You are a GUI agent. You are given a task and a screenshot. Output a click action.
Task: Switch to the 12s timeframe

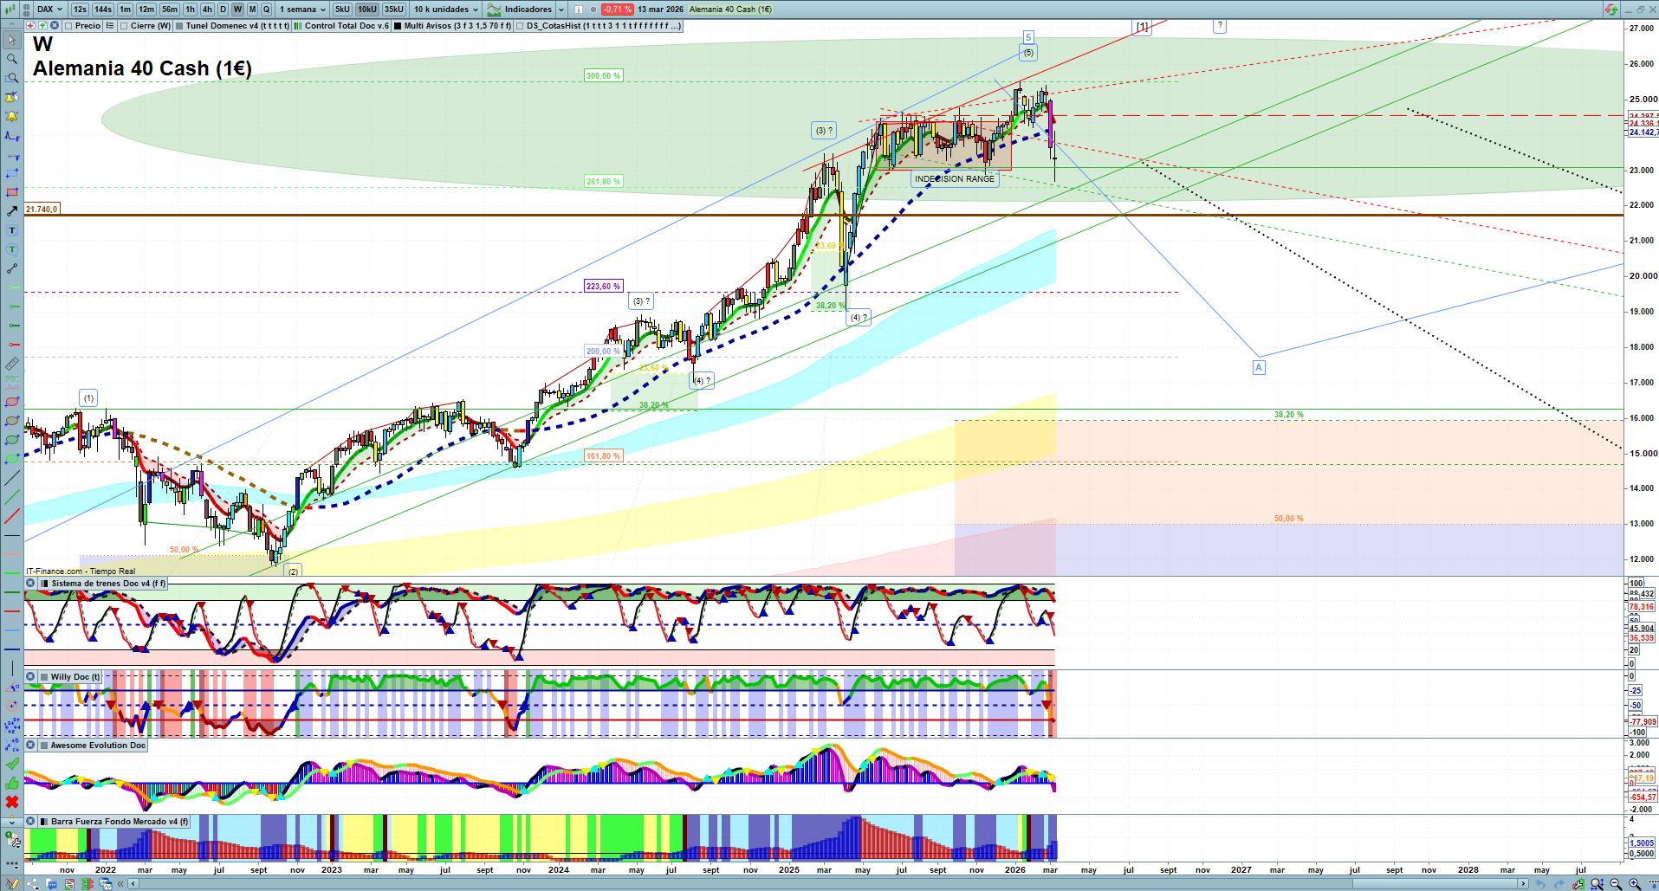80,10
